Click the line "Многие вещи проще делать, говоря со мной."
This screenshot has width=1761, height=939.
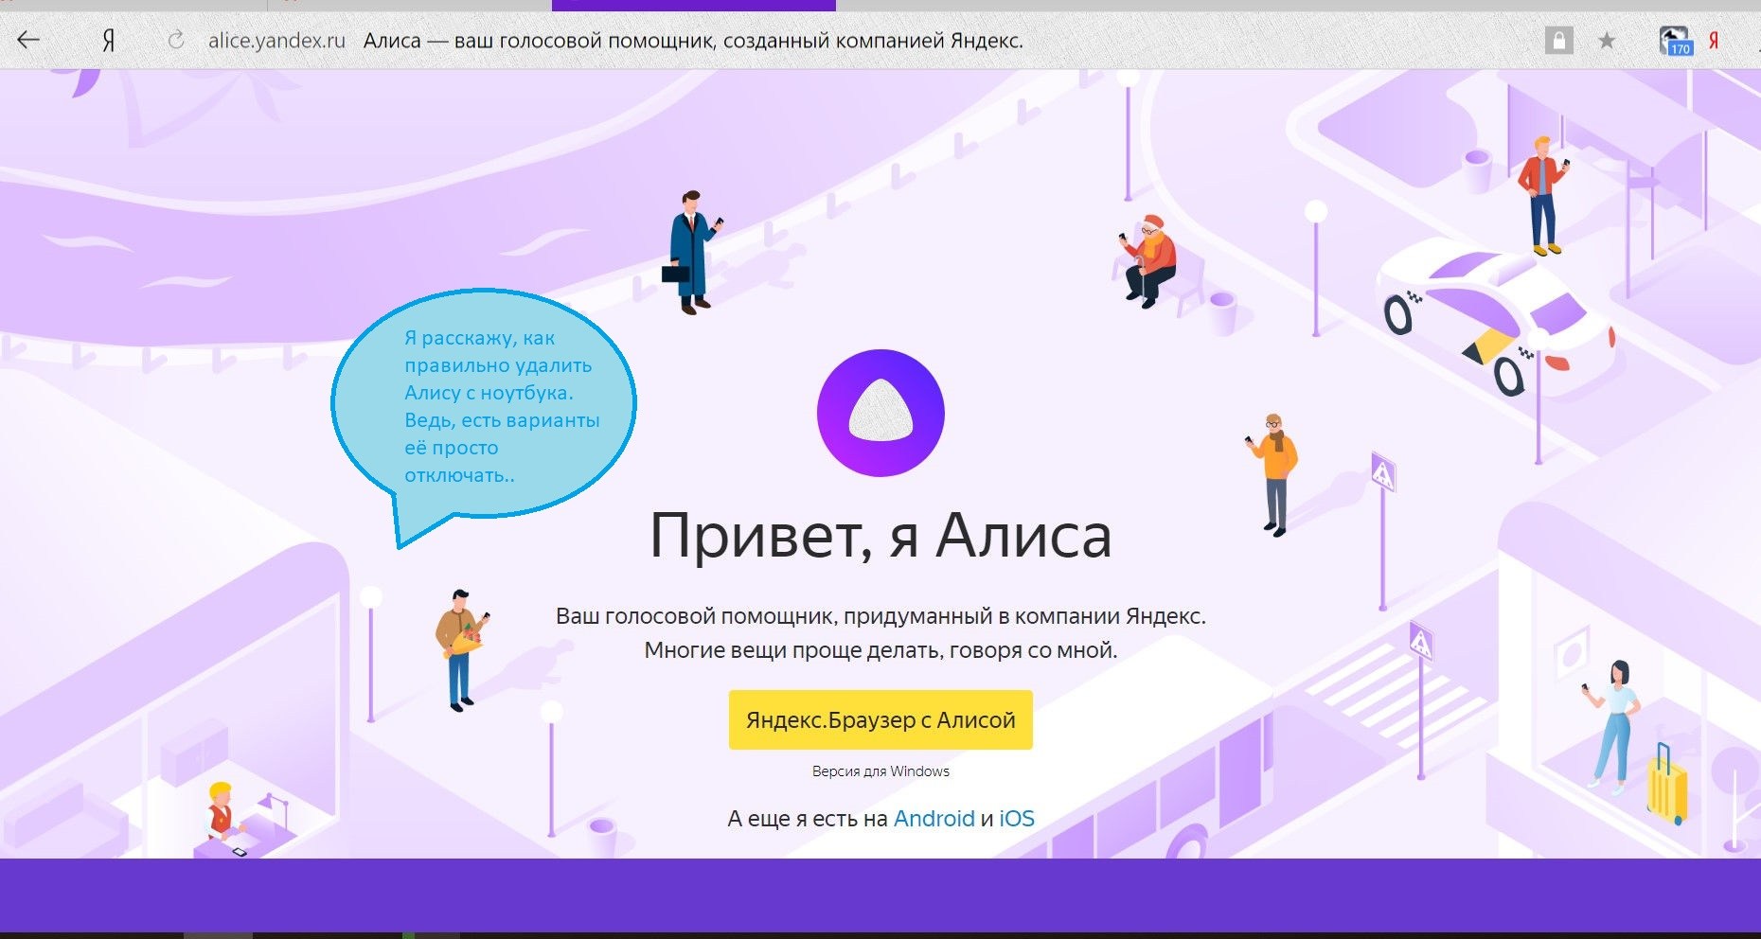[880, 650]
